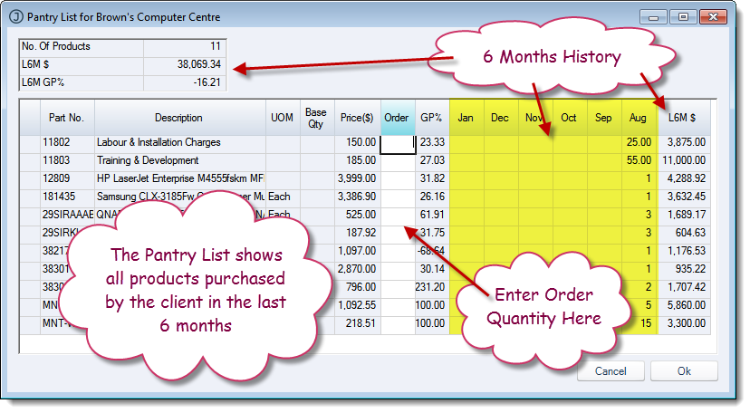750x413 pixels.
Task: Click the Oct column header
Action: point(570,118)
